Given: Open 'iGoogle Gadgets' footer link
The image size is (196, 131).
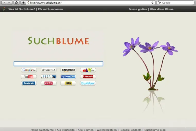Looking at the screenshot, I should [130, 130].
